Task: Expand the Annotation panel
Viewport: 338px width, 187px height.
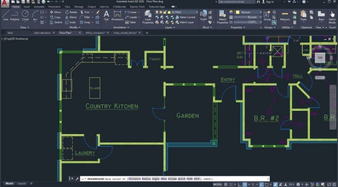Action: (121, 28)
